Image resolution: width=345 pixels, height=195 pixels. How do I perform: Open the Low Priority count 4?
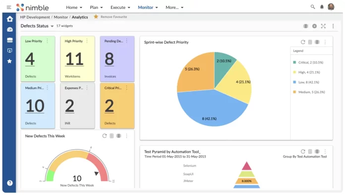[x=30, y=59]
